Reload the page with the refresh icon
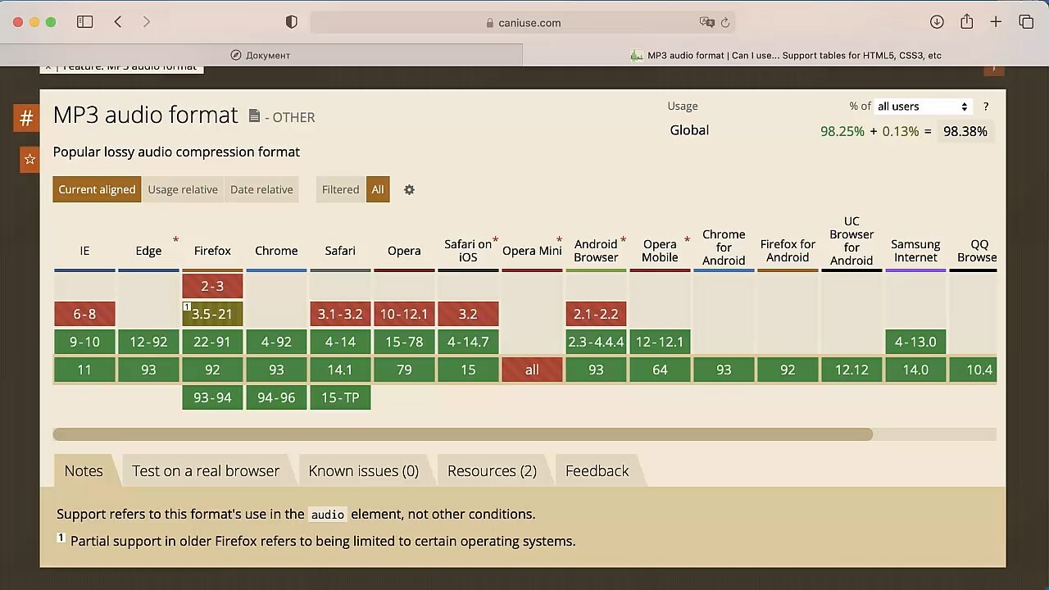1049x590 pixels. [725, 23]
